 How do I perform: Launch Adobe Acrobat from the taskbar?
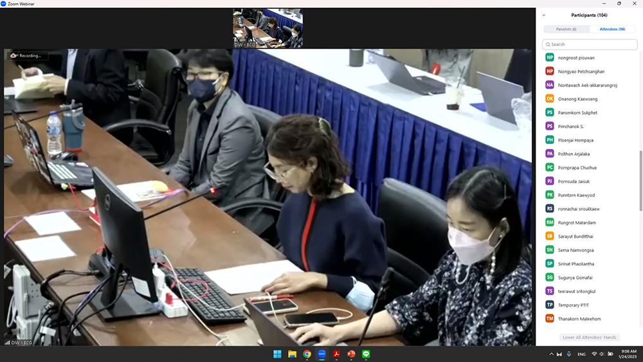[336, 354]
